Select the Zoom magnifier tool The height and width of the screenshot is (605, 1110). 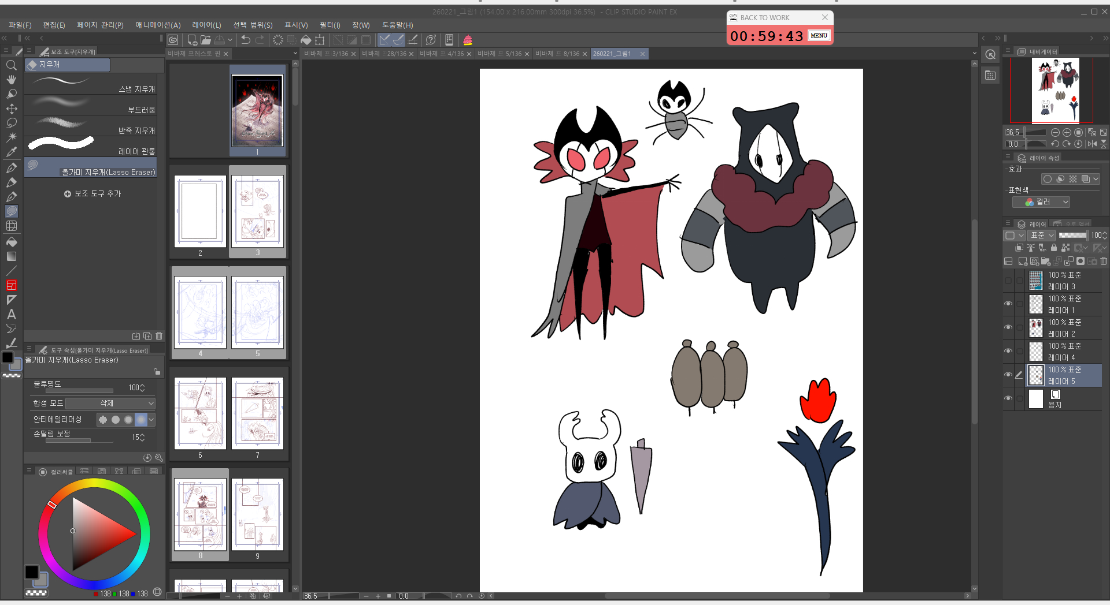pos(11,65)
